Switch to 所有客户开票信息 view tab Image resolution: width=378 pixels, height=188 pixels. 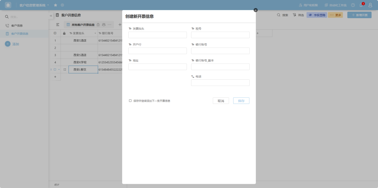[83, 25]
